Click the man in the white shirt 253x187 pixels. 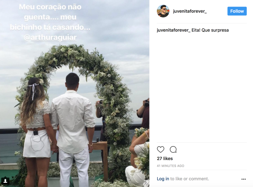click(x=74, y=129)
